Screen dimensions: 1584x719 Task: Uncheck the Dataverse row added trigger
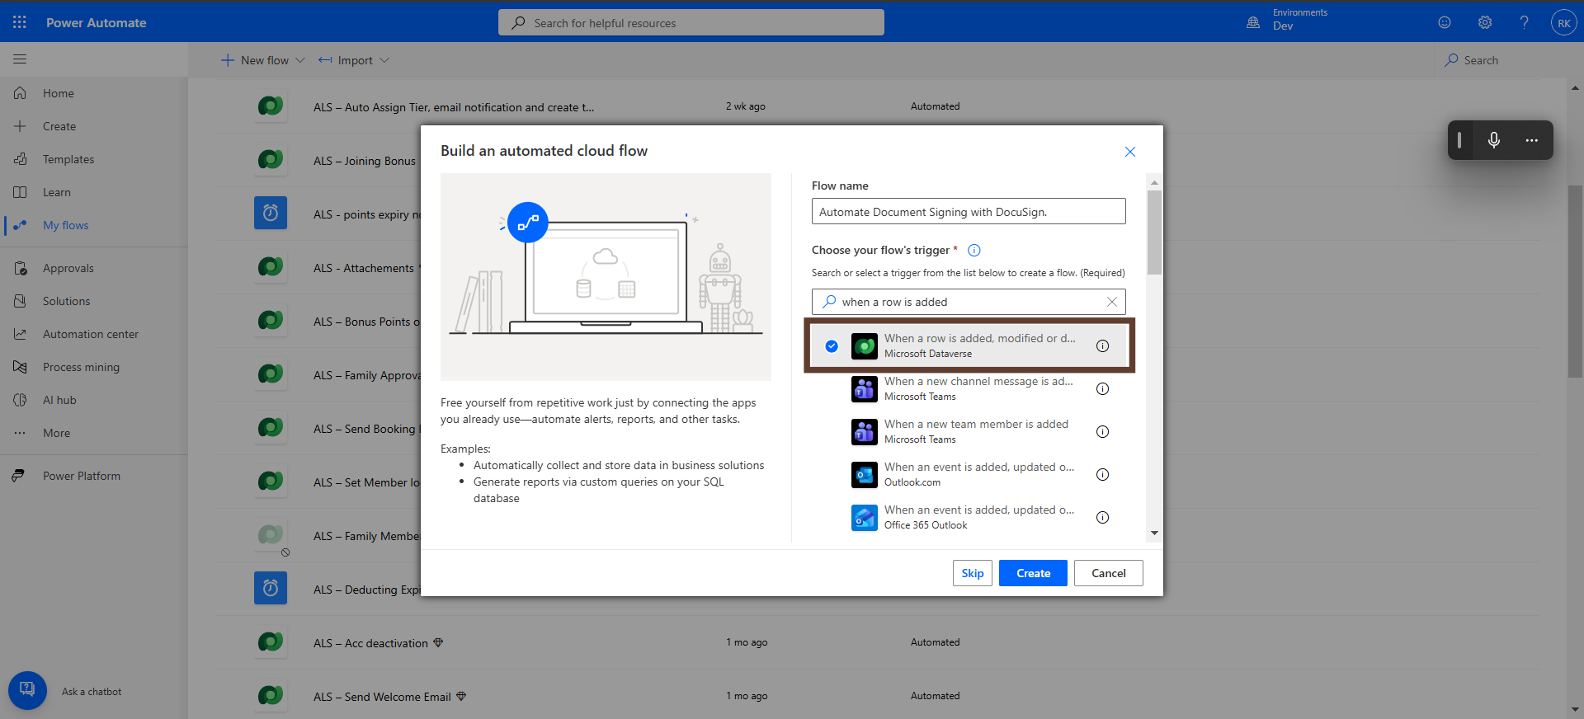point(832,346)
